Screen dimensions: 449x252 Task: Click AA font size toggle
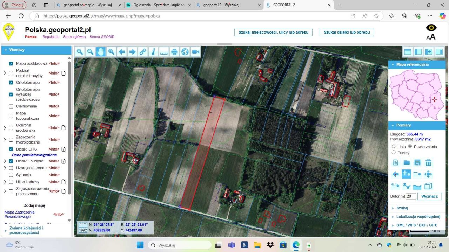(431, 37)
